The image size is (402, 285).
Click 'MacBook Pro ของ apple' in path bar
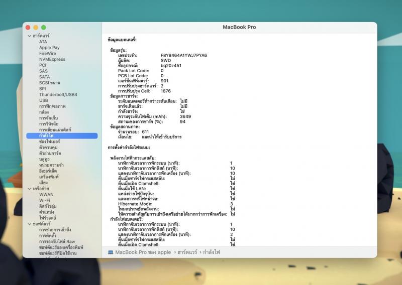pyautogui.click(x=143, y=252)
